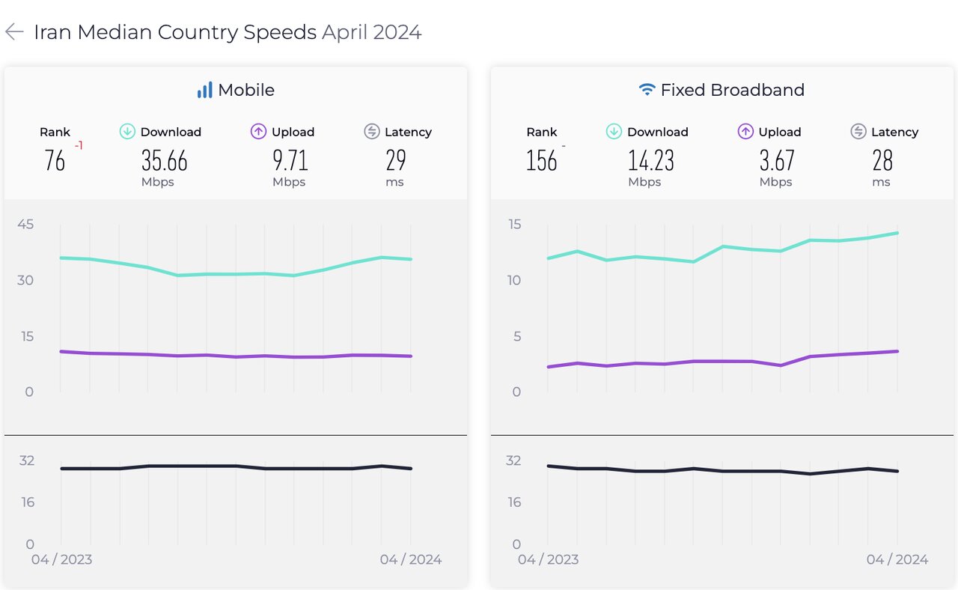Click the Fixed Broadband wifi icon
Image resolution: width=958 pixels, height=590 pixels.
pyautogui.click(x=647, y=91)
